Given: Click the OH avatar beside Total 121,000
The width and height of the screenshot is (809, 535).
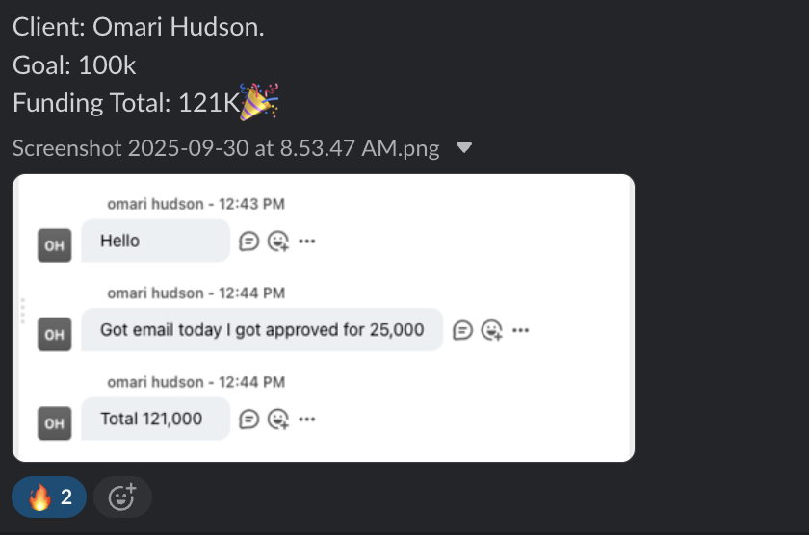Looking at the screenshot, I should tap(55, 423).
